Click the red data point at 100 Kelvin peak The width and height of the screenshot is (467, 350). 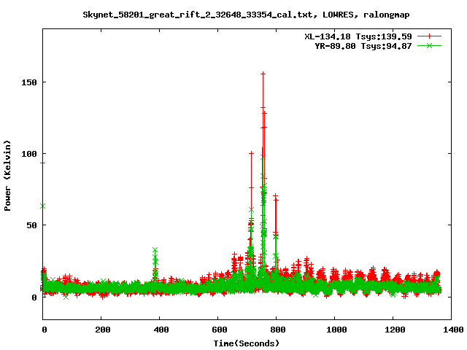click(251, 153)
